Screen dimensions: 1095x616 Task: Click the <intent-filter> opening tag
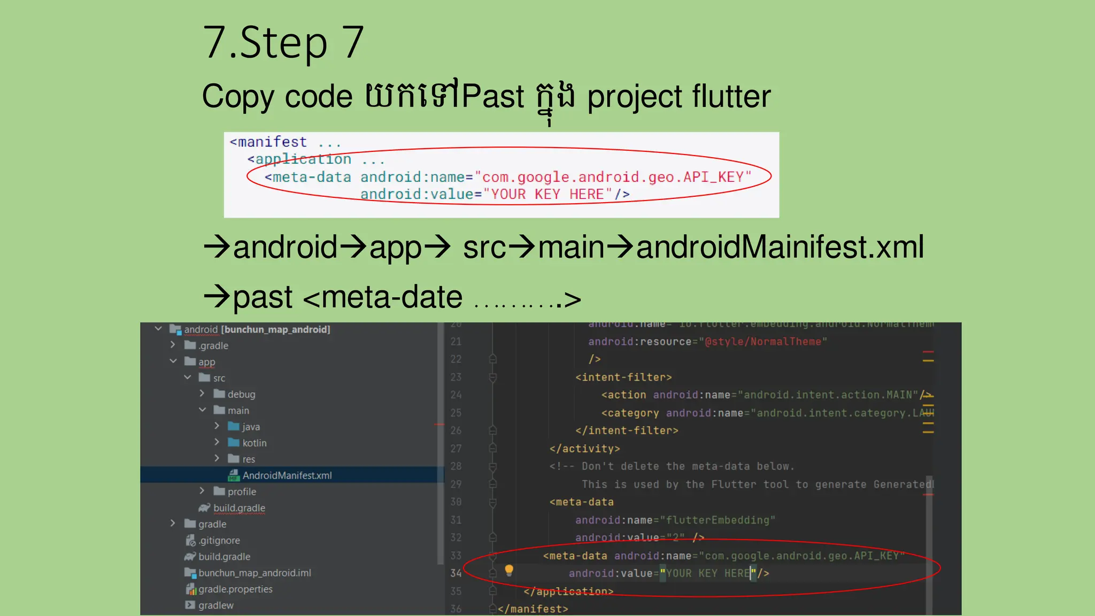[x=623, y=377]
